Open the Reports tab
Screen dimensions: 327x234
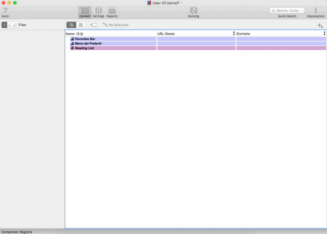click(112, 12)
